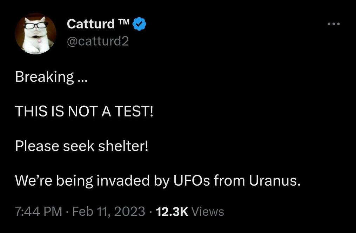
Task: Click the 12.3K view count number
Action: (172, 212)
